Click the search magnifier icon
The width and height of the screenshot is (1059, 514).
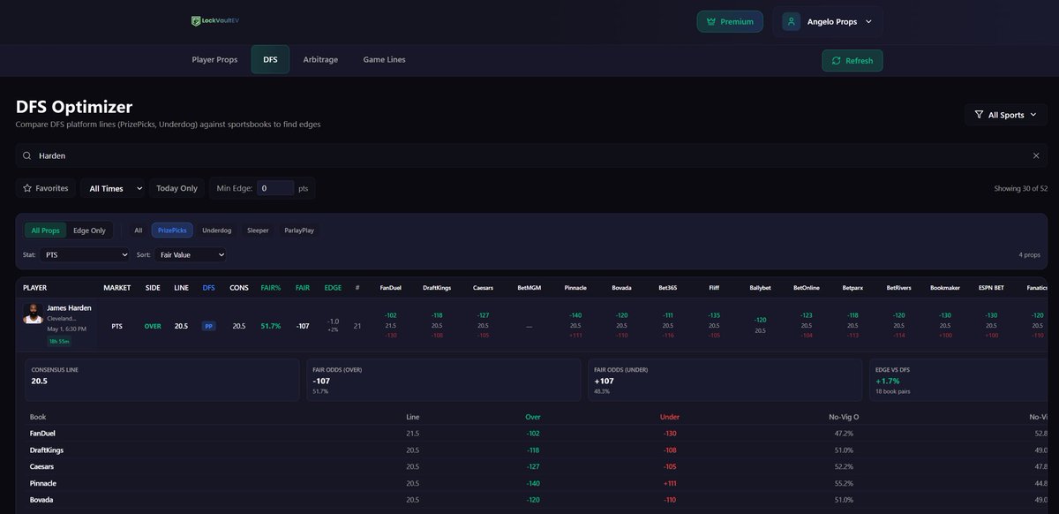point(27,155)
